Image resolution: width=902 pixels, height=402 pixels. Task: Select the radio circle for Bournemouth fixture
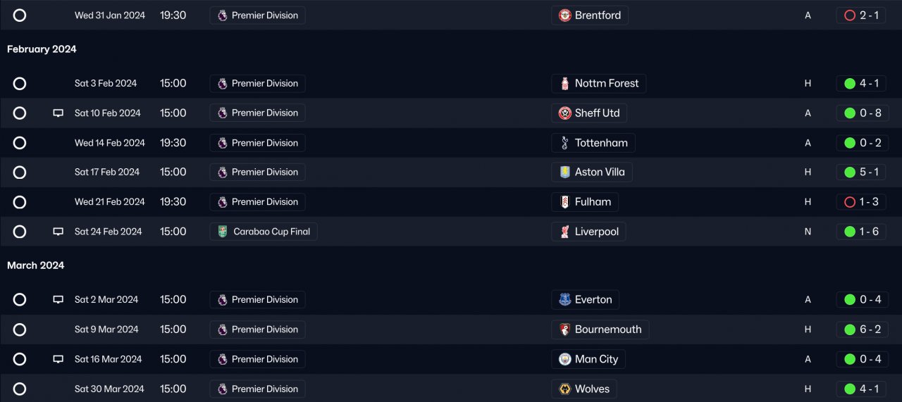click(20, 329)
